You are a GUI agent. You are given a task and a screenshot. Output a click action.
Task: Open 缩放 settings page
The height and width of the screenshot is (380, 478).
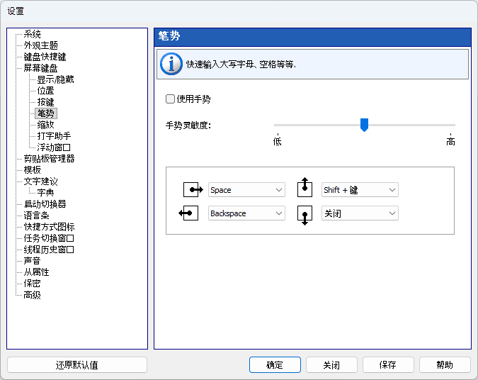[45, 125]
